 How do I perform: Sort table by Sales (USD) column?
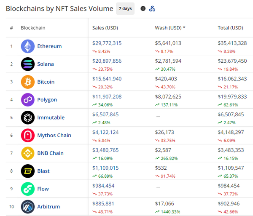click(x=105, y=28)
